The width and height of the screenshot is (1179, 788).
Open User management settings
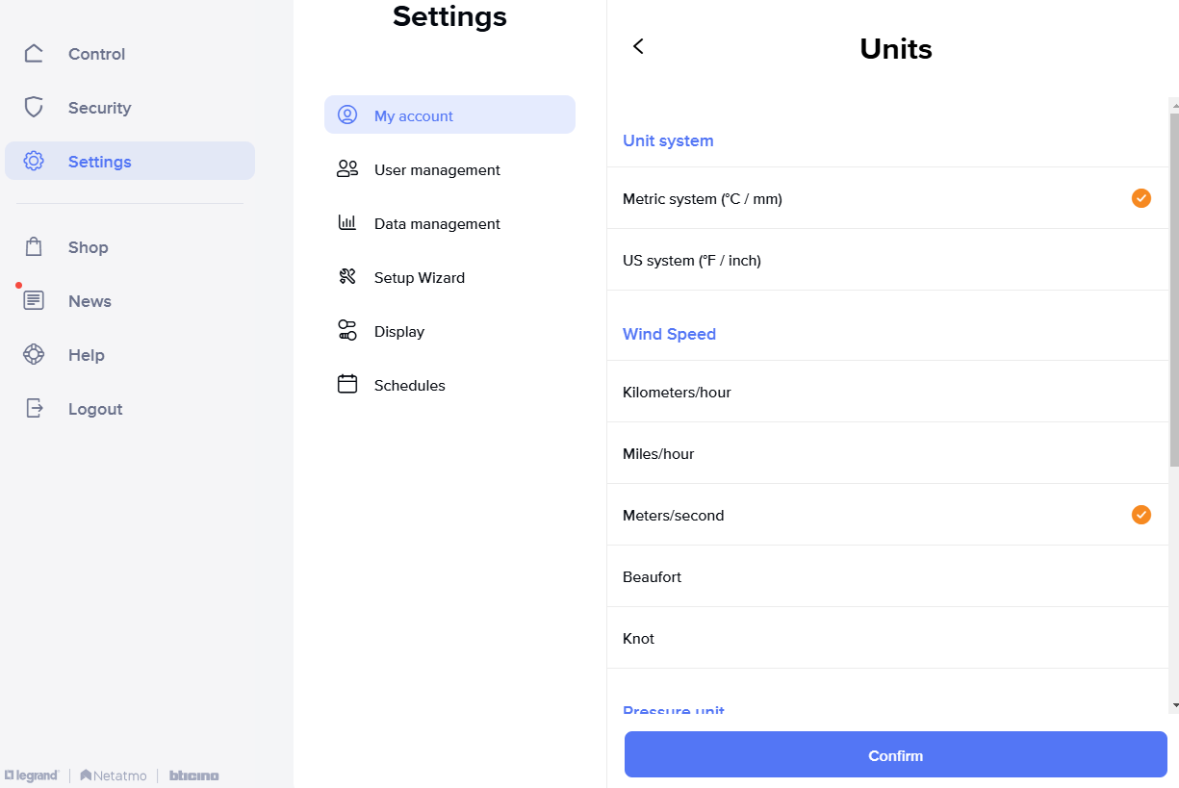click(x=437, y=170)
